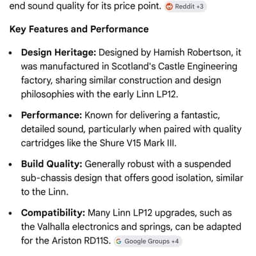Click the bullet point beside Build Quality
This screenshot has height=256, width=256.
(x=11, y=164)
